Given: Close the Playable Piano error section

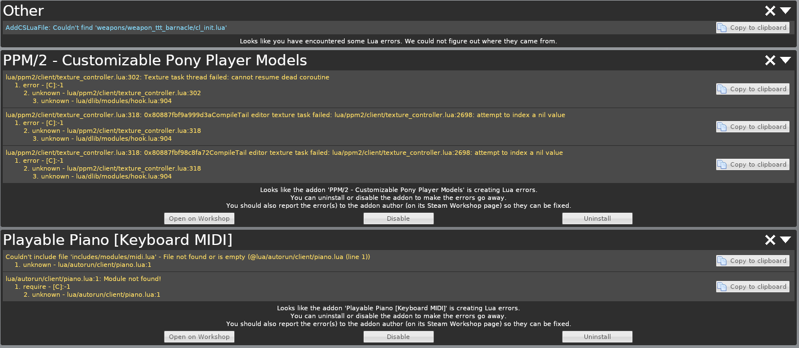Looking at the screenshot, I should tap(770, 240).
